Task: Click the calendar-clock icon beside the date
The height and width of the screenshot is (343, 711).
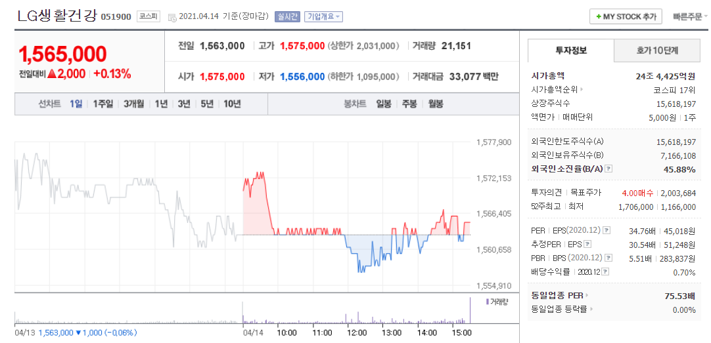Action: coord(172,17)
